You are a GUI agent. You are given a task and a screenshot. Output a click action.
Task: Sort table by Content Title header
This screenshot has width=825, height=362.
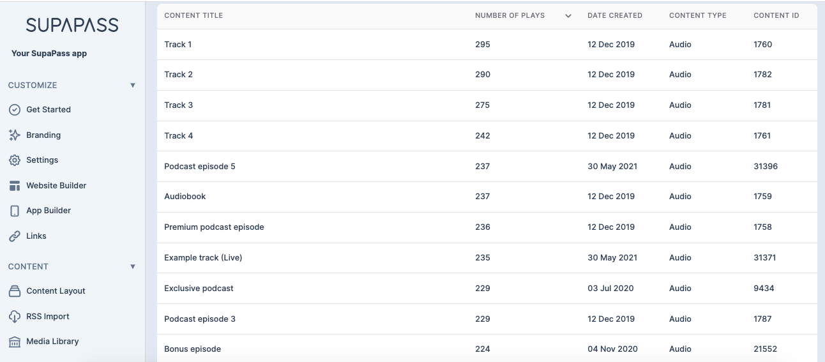(193, 15)
